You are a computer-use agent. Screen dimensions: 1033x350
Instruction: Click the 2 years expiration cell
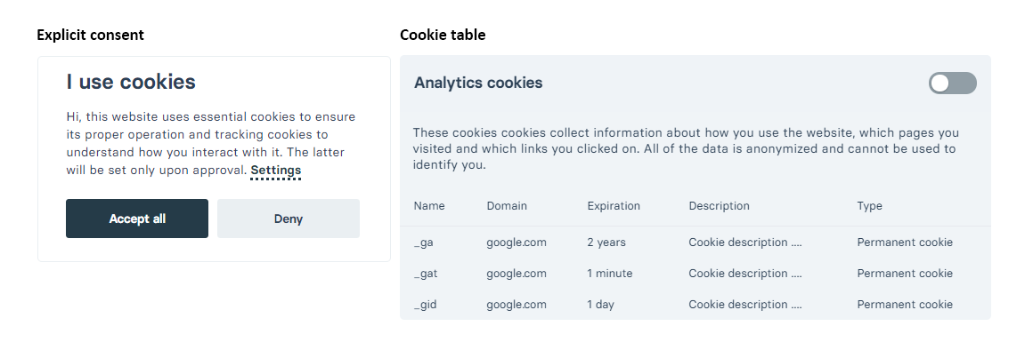coord(606,243)
